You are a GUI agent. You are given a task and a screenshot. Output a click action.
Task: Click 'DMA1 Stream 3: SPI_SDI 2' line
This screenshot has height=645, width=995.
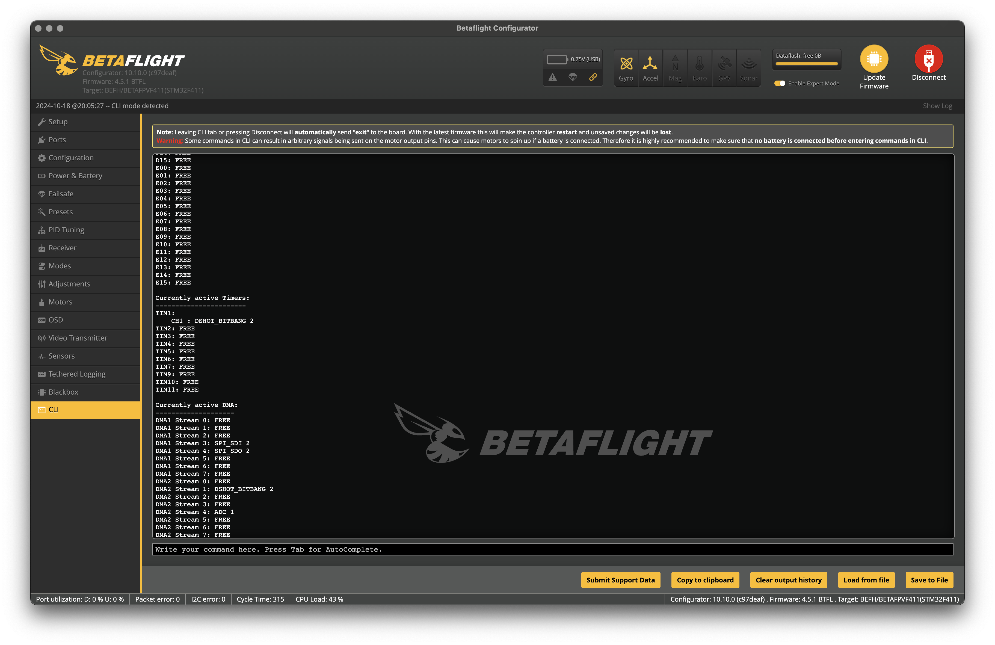point(202,443)
